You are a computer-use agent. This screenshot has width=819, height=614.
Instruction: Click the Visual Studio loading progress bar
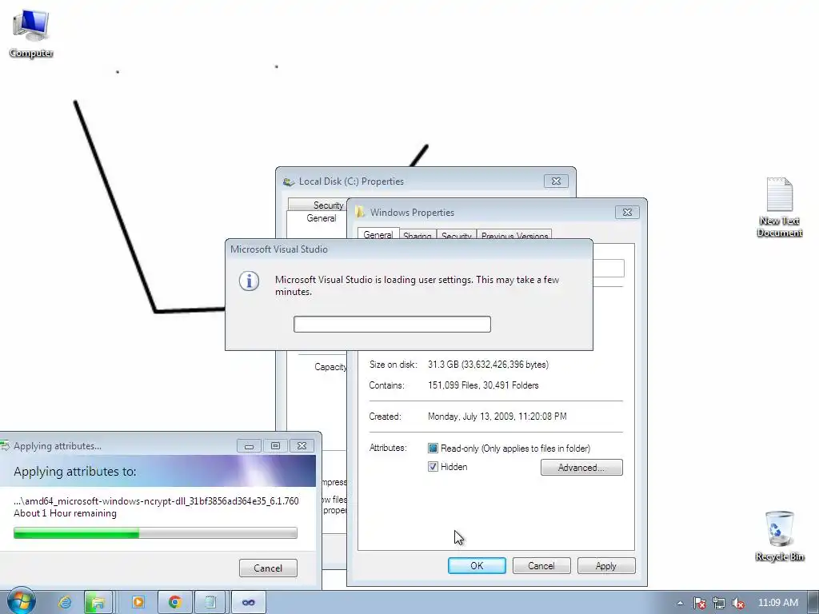[x=392, y=324]
